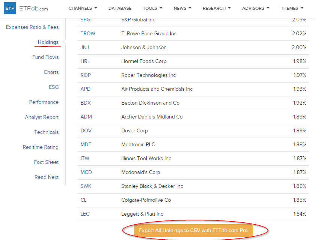Open the DATABASE menu item
Viewport: 316px width, 240px height.
(x=120, y=8)
